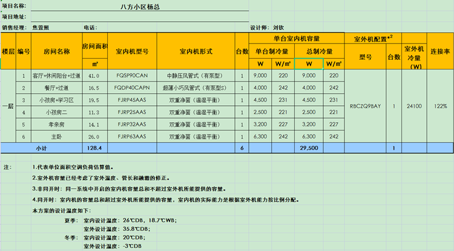Viewport: 454px width, 251px height.
Task: Select the 主卧 room cell
Action: (x=56, y=137)
